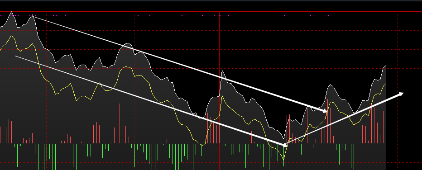This screenshot has height=170, width=422.
Task: Select the solid red horizontal line at chart top
Action: (x=211, y=12)
